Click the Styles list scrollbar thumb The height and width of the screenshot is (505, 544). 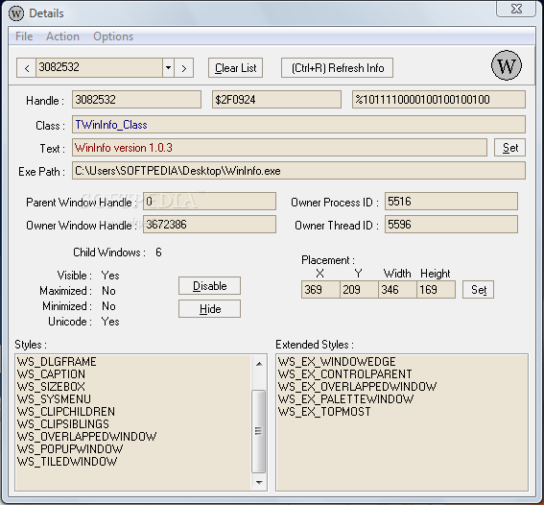(x=259, y=431)
